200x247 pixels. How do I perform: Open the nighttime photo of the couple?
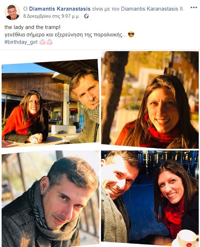click(150, 198)
